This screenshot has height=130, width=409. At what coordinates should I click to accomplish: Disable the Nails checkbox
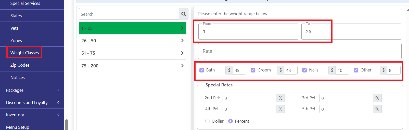point(304,70)
